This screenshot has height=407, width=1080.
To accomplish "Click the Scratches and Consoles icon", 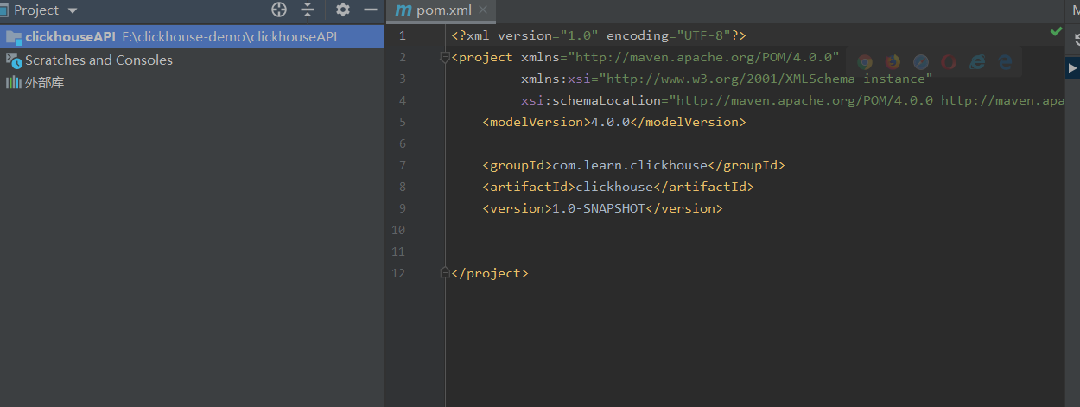I will coord(13,60).
